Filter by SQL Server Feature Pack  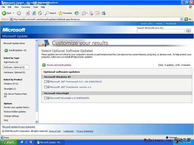point(15,95)
